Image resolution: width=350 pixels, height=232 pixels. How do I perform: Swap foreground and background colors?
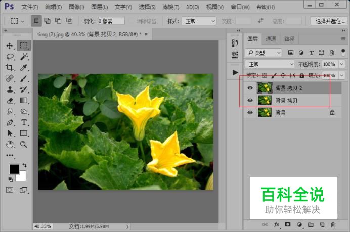[x=24, y=165]
